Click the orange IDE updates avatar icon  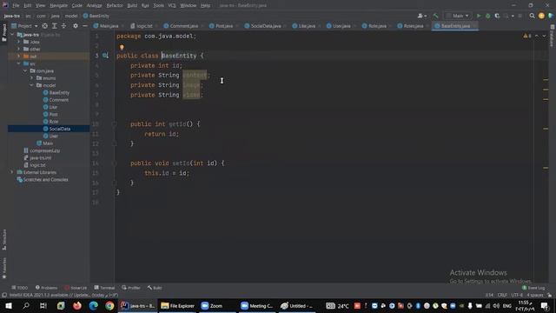(x=541, y=16)
